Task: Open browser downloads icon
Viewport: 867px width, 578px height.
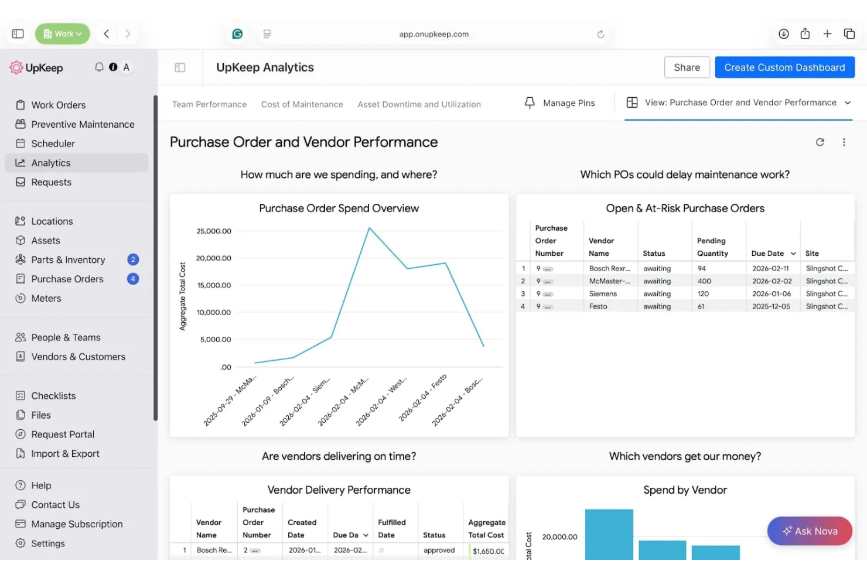Action: (783, 34)
